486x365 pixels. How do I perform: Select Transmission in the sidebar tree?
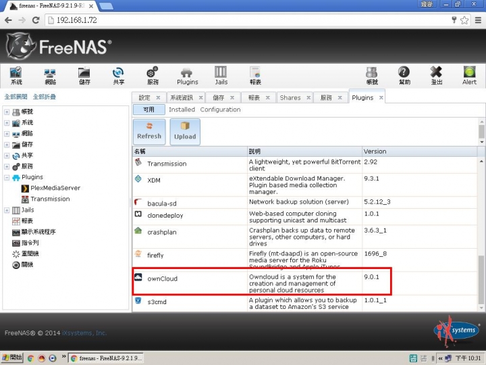50,199
